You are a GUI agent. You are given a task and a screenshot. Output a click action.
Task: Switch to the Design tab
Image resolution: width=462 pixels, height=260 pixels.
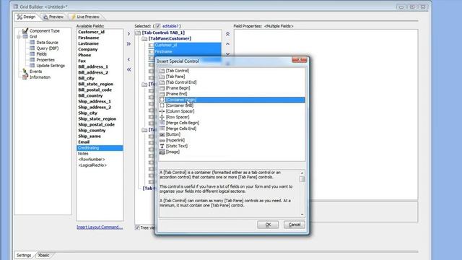26,17
